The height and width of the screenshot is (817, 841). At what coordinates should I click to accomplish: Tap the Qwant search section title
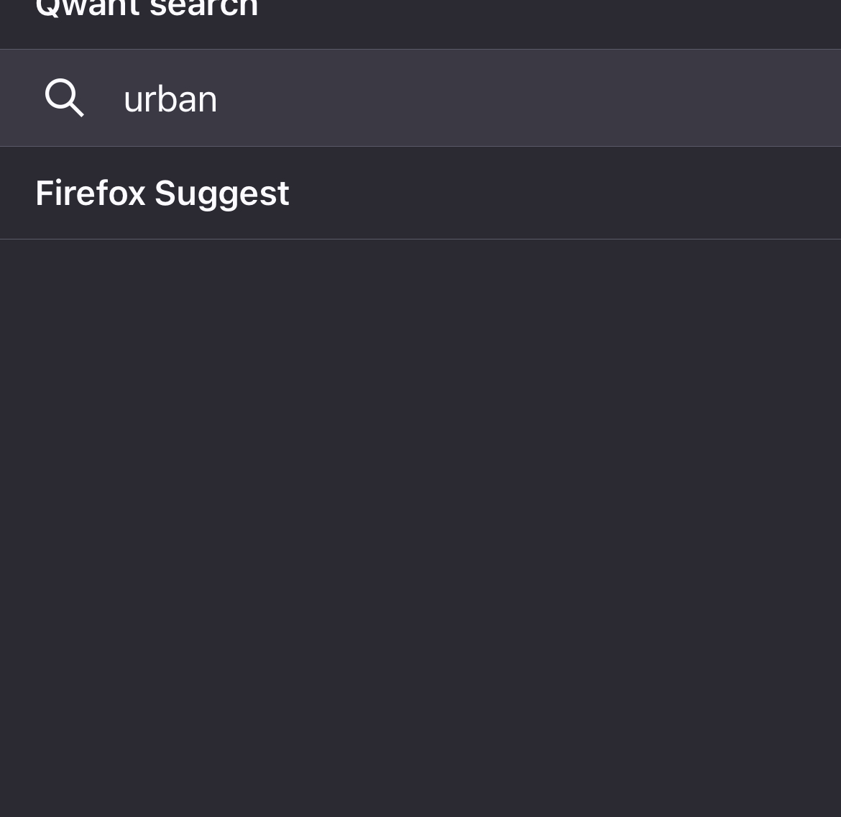147,10
